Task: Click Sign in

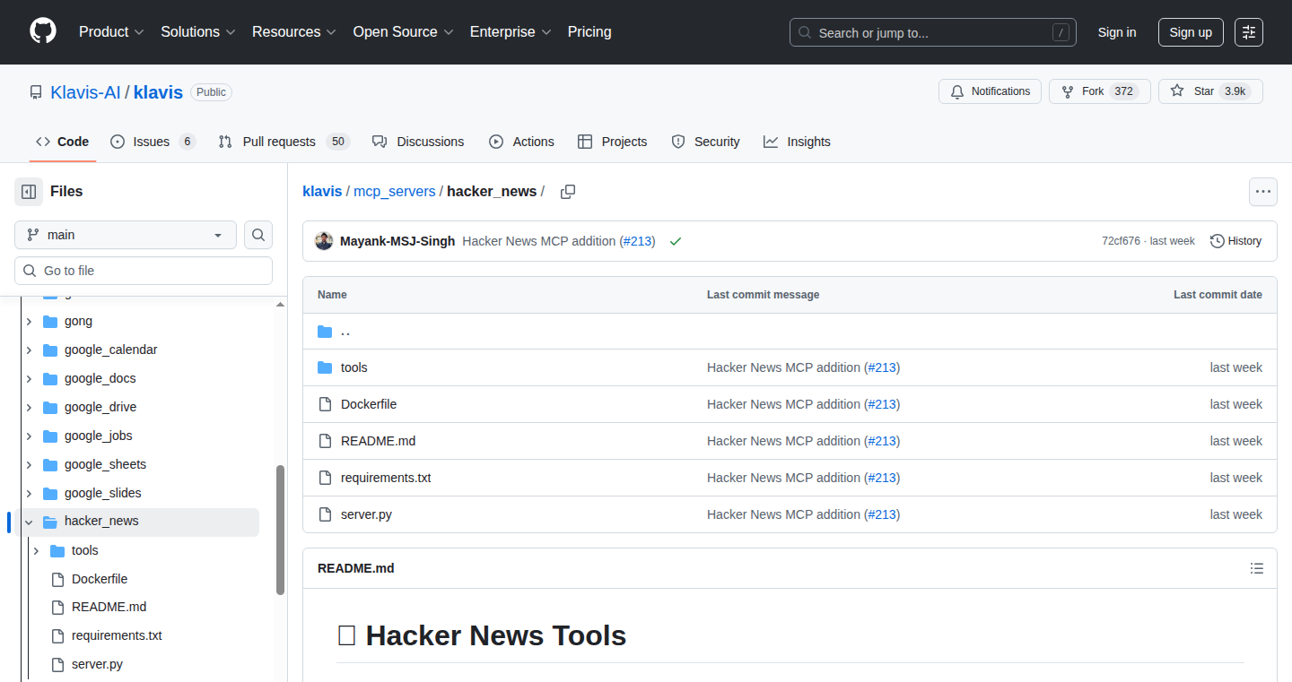Action: click(1117, 32)
